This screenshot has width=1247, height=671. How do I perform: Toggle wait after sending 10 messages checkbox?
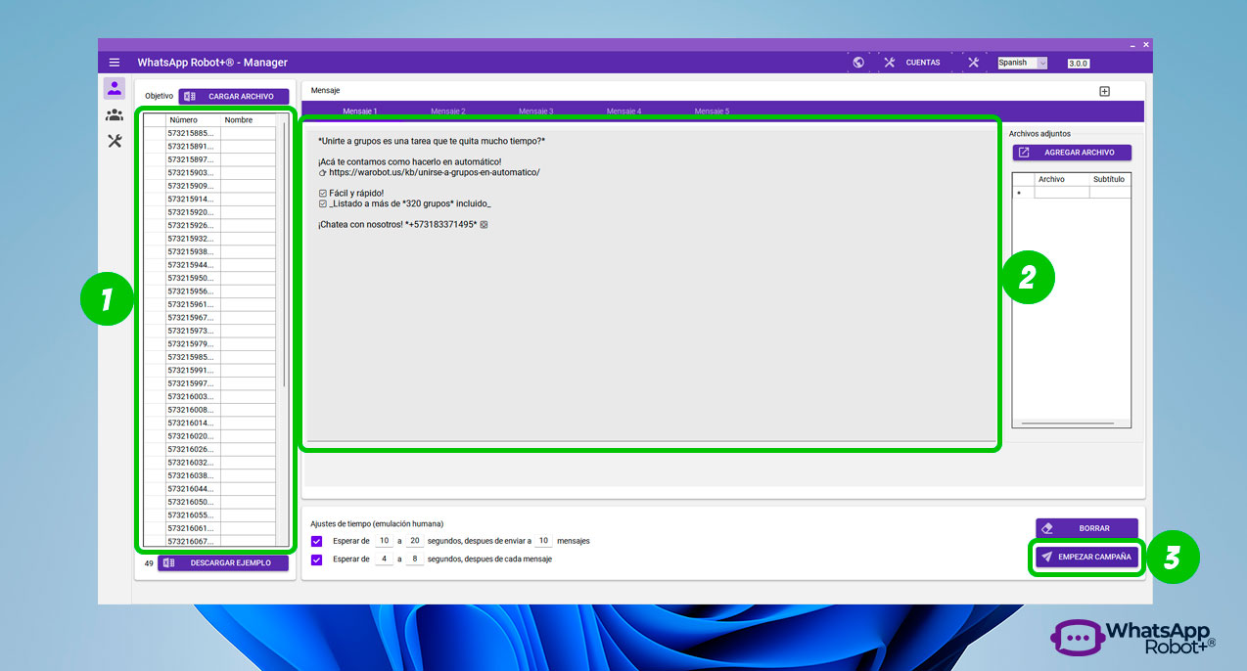pyautogui.click(x=316, y=541)
